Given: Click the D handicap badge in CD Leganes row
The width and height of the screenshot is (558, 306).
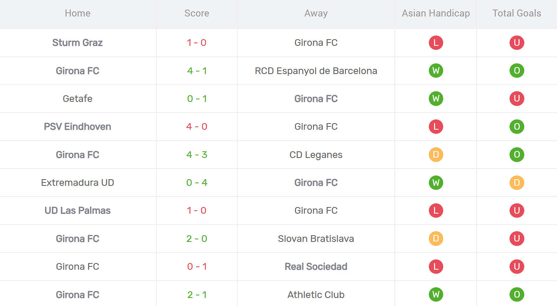Looking at the screenshot, I should tap(436, 154).
